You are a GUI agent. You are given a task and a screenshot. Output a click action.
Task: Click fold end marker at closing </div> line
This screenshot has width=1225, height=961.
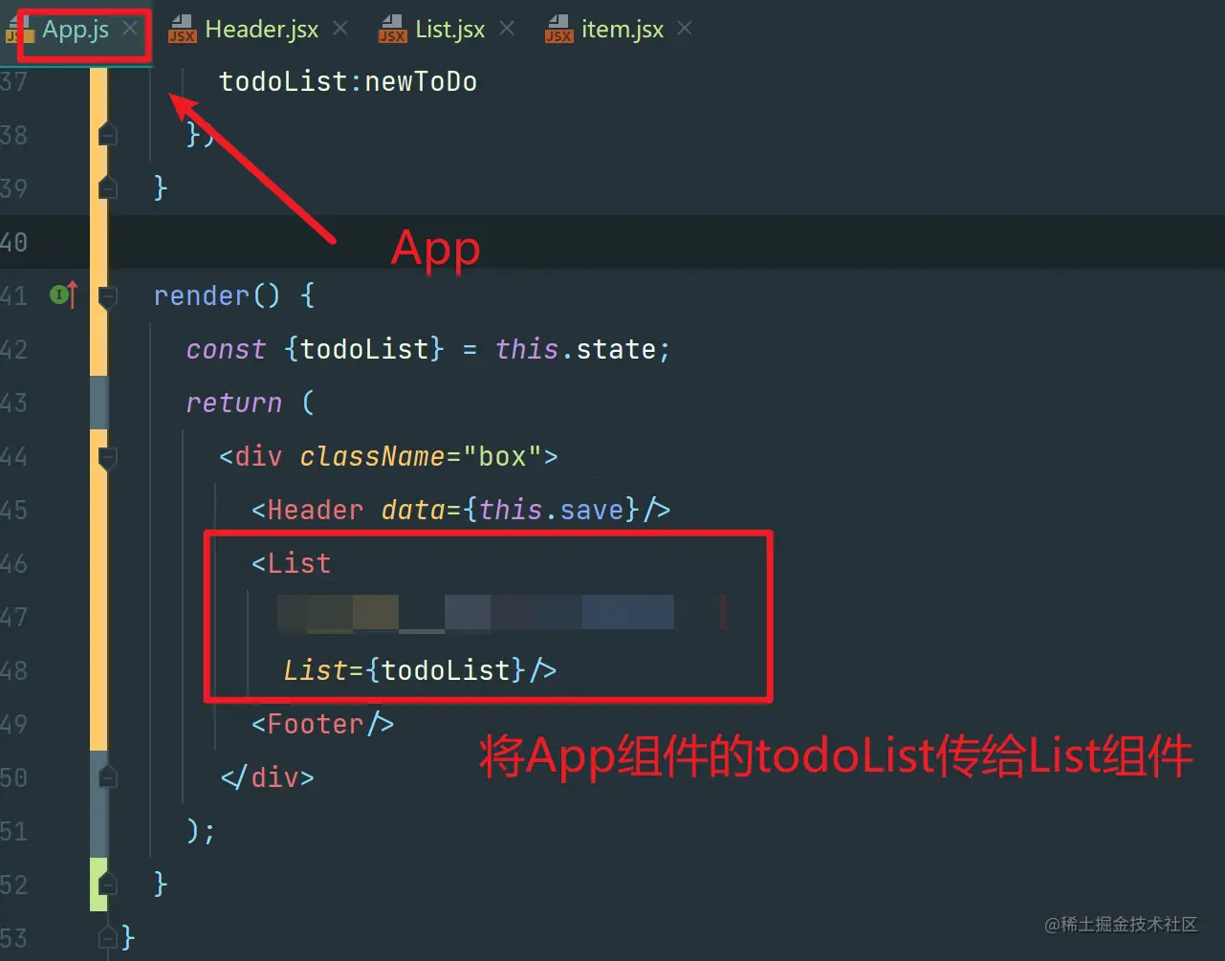coord(108,775)
